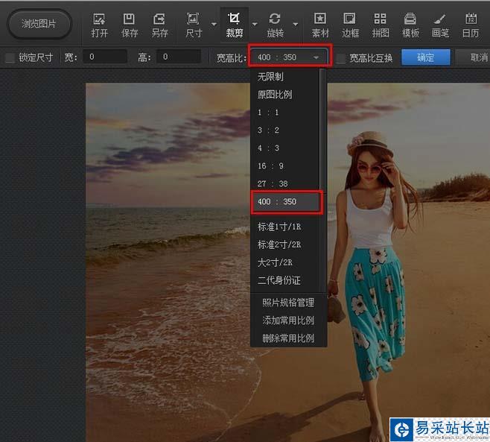Toggle the 宽高比互换 swap ratio checkbox
The height and width of the screenshot is (442, 490).
click(341, 58)
